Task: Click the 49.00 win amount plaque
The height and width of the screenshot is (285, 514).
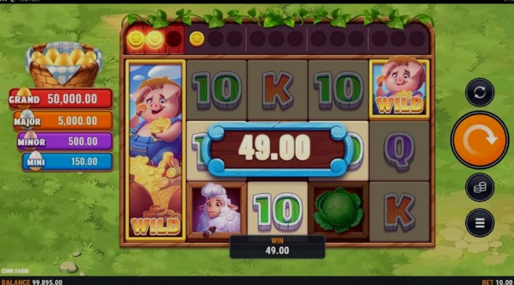Action: pos(277,149)
